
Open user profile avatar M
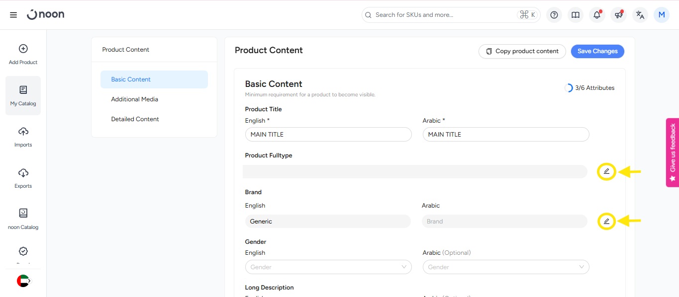tap(662, 15)
